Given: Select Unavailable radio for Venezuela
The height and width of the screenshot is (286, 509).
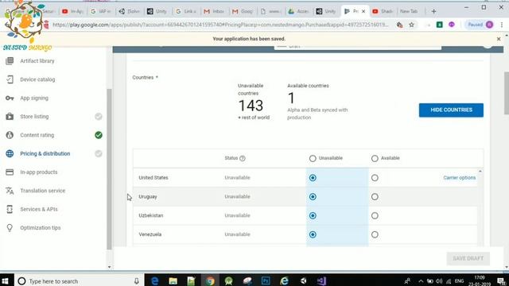Looking at the screenshot, I should pos(313,234).
